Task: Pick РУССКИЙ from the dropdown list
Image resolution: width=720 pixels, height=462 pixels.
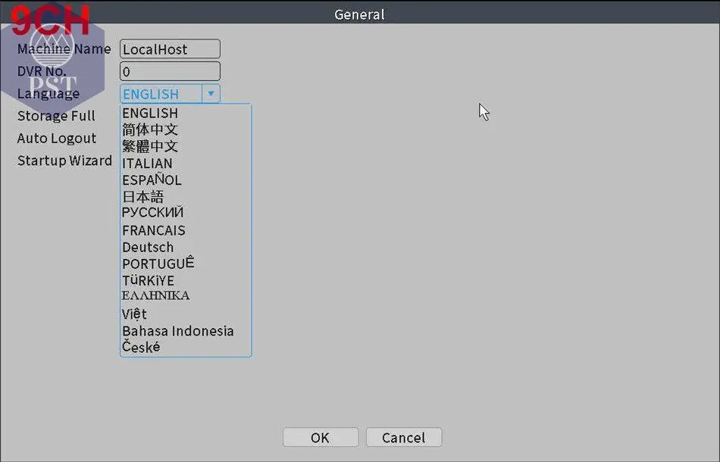Action: [x=152, y=212]
